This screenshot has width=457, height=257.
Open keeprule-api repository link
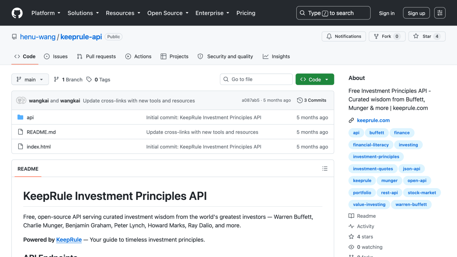(81, 37)
